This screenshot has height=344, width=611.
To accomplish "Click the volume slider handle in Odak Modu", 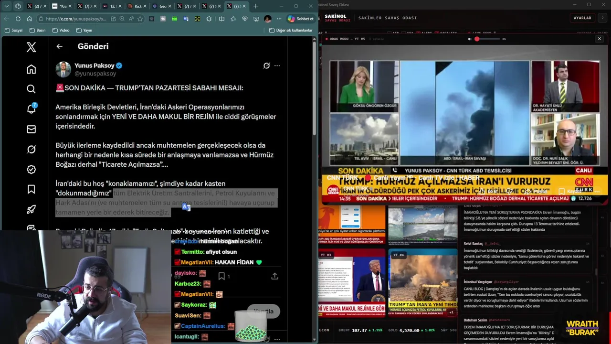I will tap(476, 39).
